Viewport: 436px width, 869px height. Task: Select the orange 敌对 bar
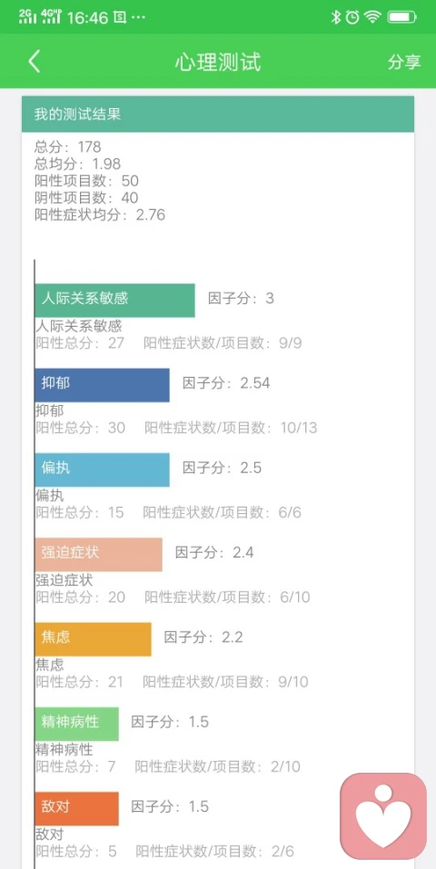pos(76,808)
